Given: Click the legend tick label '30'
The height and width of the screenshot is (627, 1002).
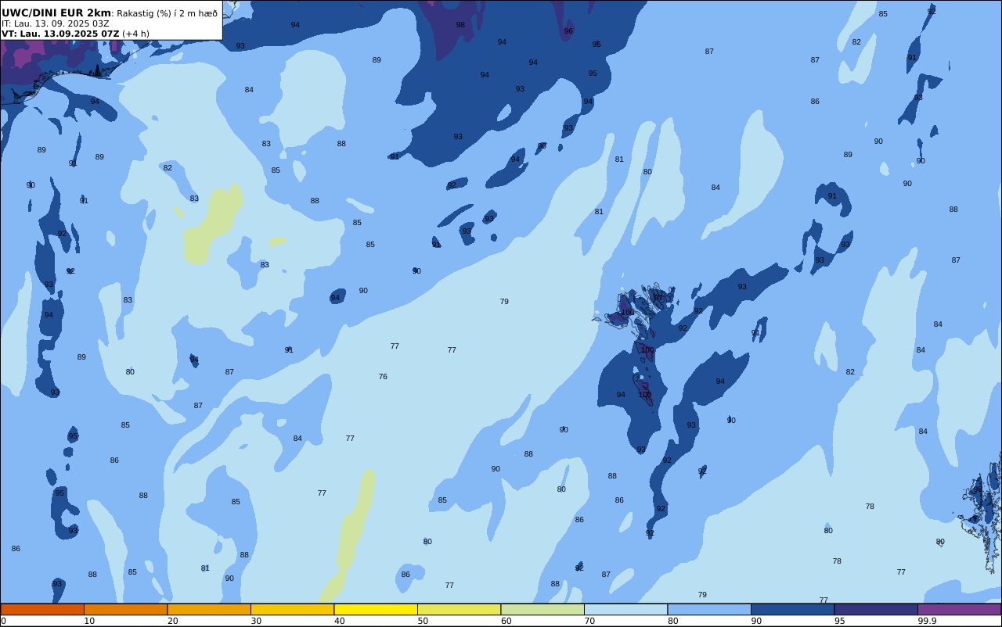Looking at the screenshot, I should point(256,621).
